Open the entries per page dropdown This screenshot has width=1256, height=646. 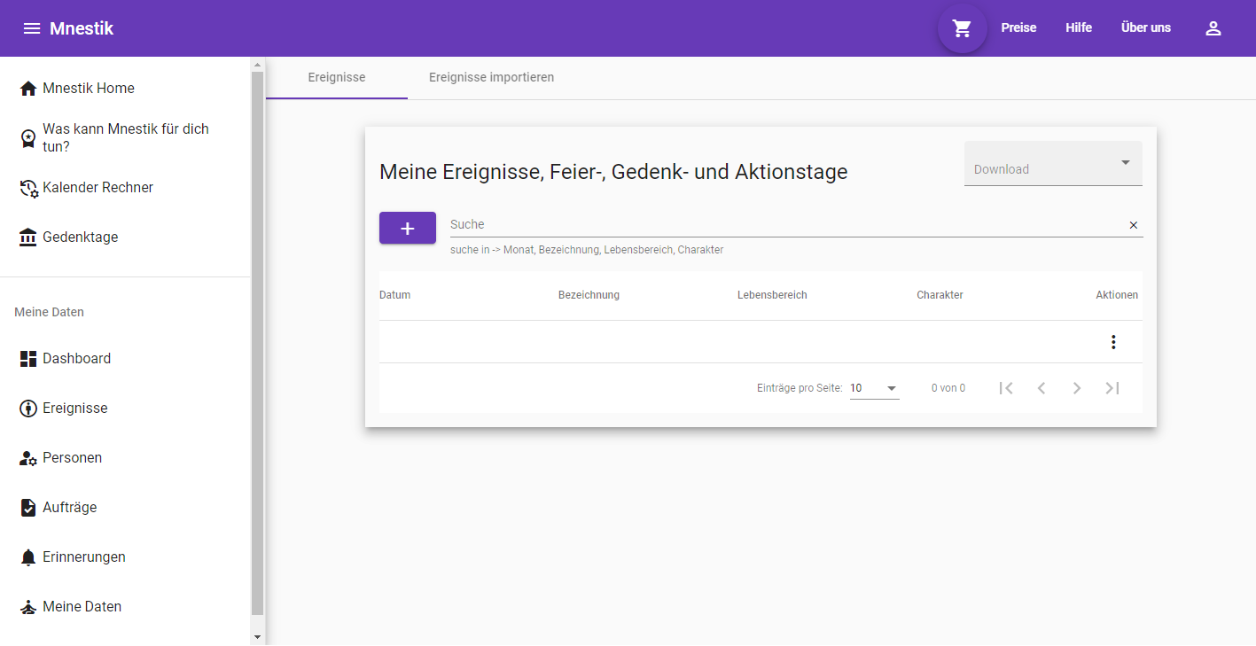click(x=874, y=388)
